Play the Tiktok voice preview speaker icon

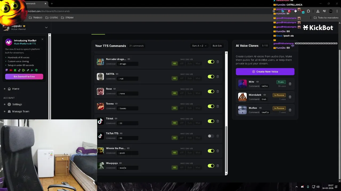tap(116, 119)
